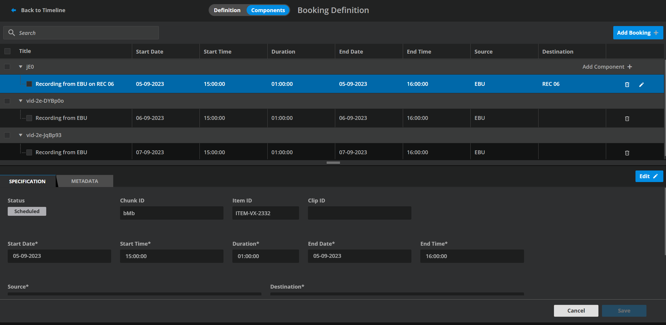Click the blue Edit button

(649, 176)
